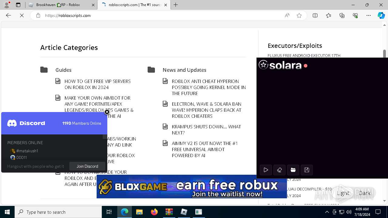The width and height of the screenshot is (388, 218).
Task: Open the Copilot sidebar icon
Action: [x=381, y=15]
